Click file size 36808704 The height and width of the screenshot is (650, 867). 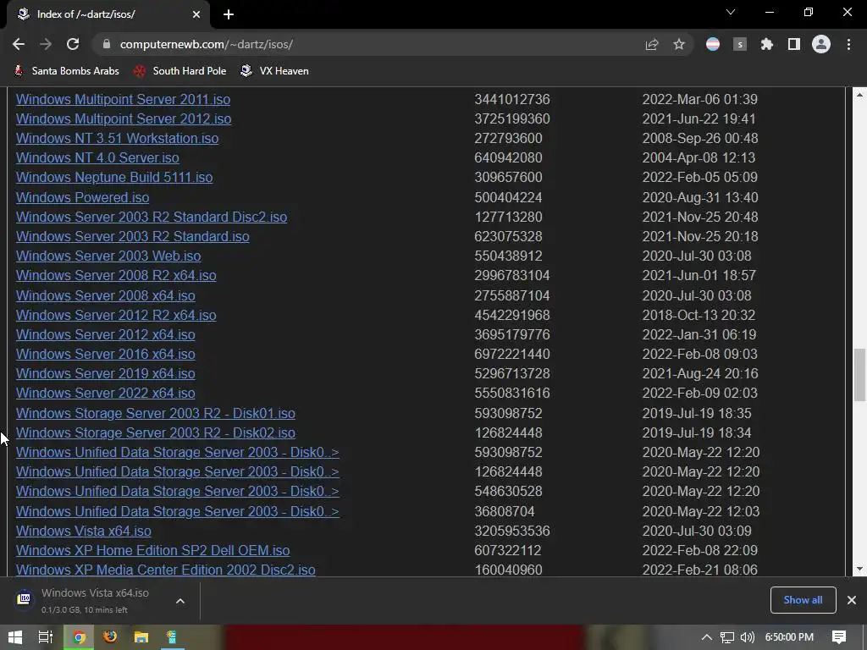[x=505, y=511]
